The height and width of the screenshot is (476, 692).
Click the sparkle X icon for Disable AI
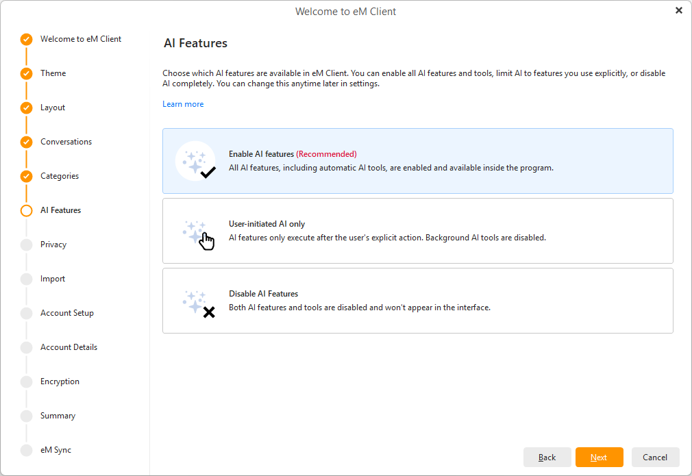coord(199,304)
